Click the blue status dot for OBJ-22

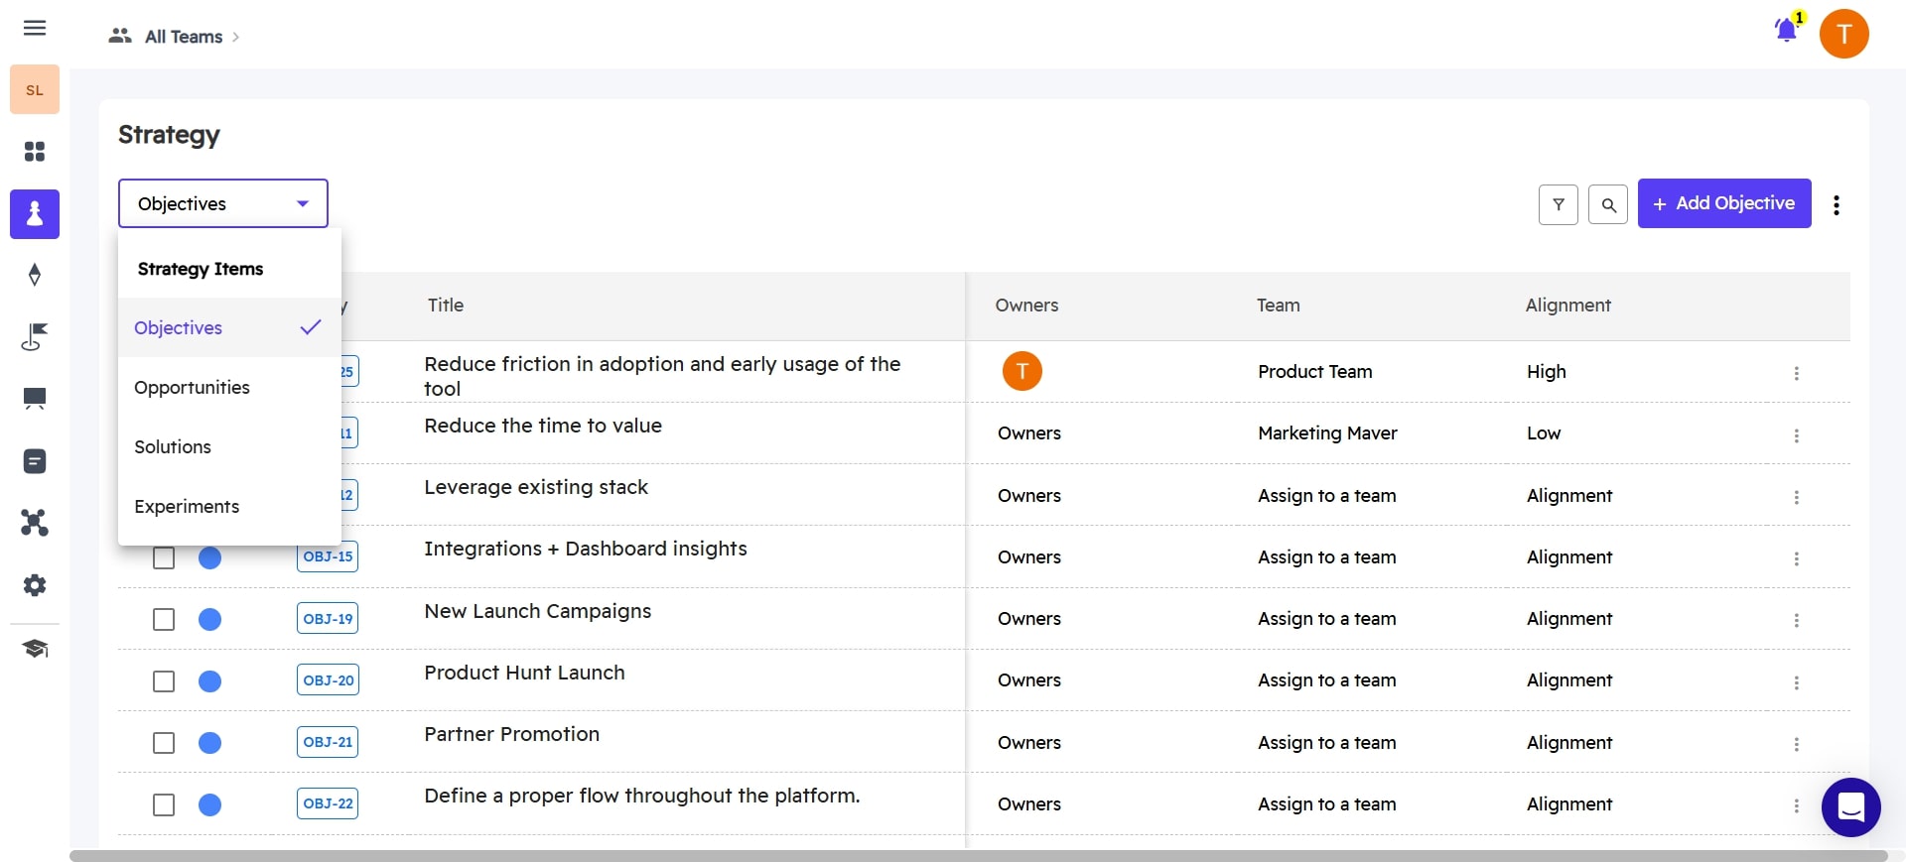209,804
